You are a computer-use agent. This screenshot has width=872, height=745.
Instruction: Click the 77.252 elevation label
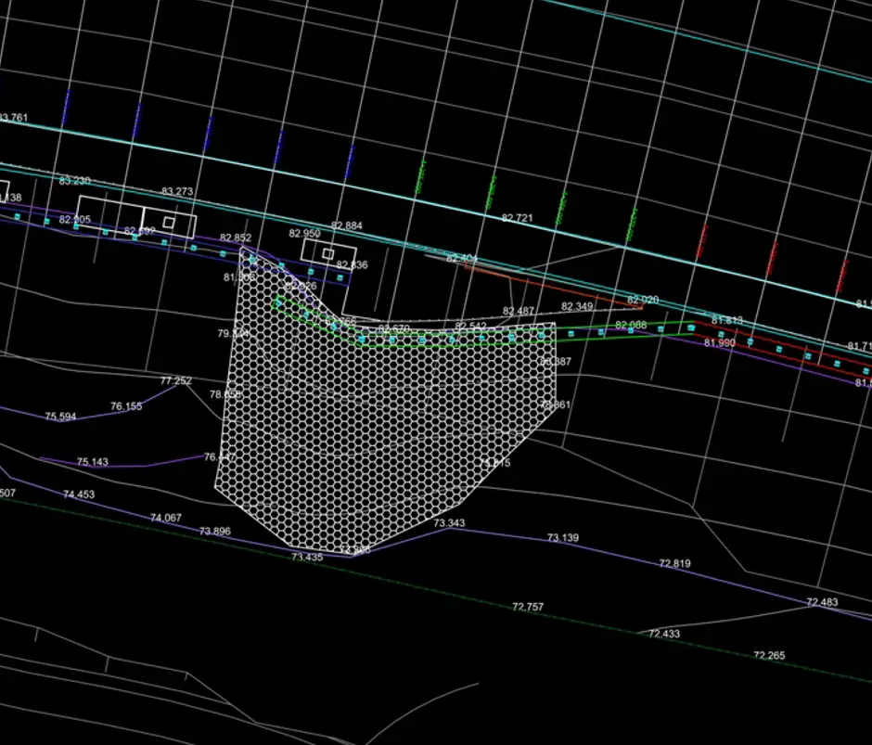[175, 381]
